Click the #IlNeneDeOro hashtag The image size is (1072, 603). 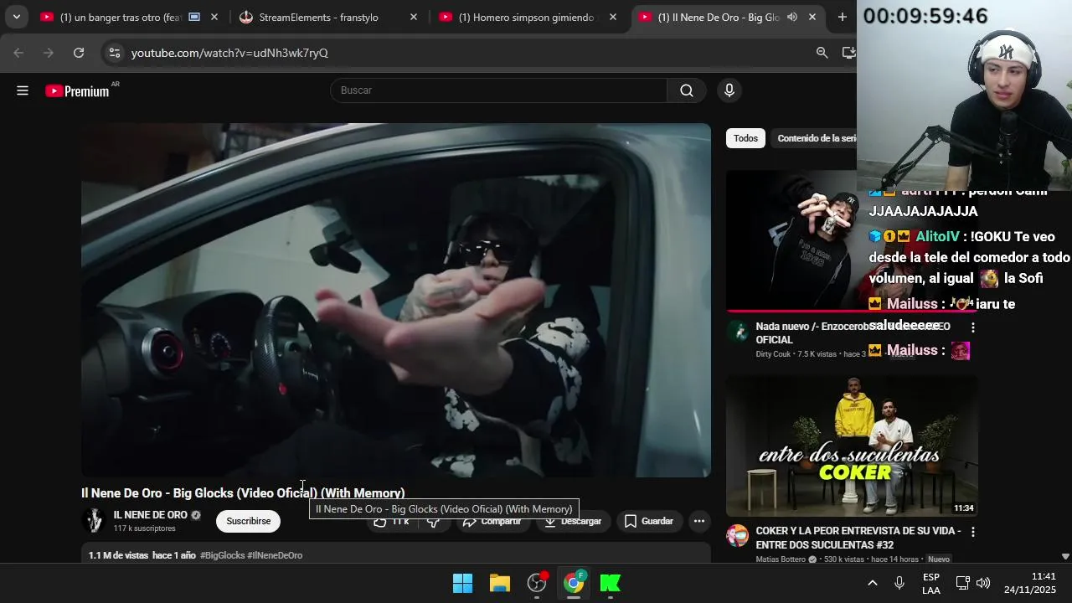pyautogui.click(x=275, y=555)
